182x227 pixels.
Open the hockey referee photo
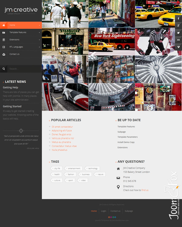click(x=158, y=41)
